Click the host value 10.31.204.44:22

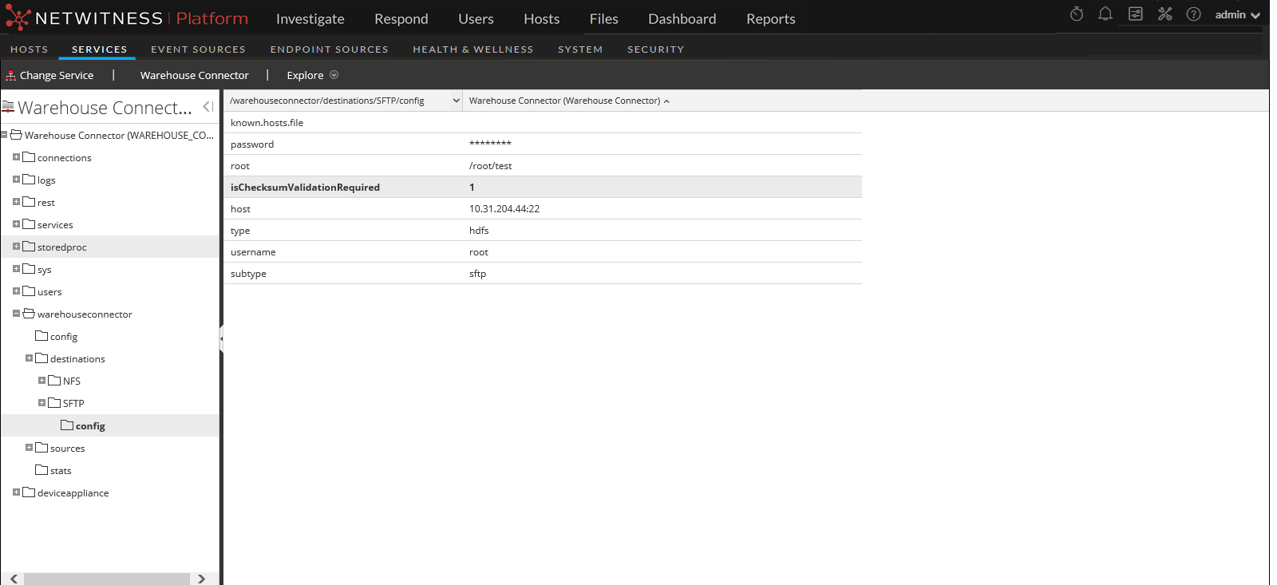pyautogui.click(x=504, y=208)
